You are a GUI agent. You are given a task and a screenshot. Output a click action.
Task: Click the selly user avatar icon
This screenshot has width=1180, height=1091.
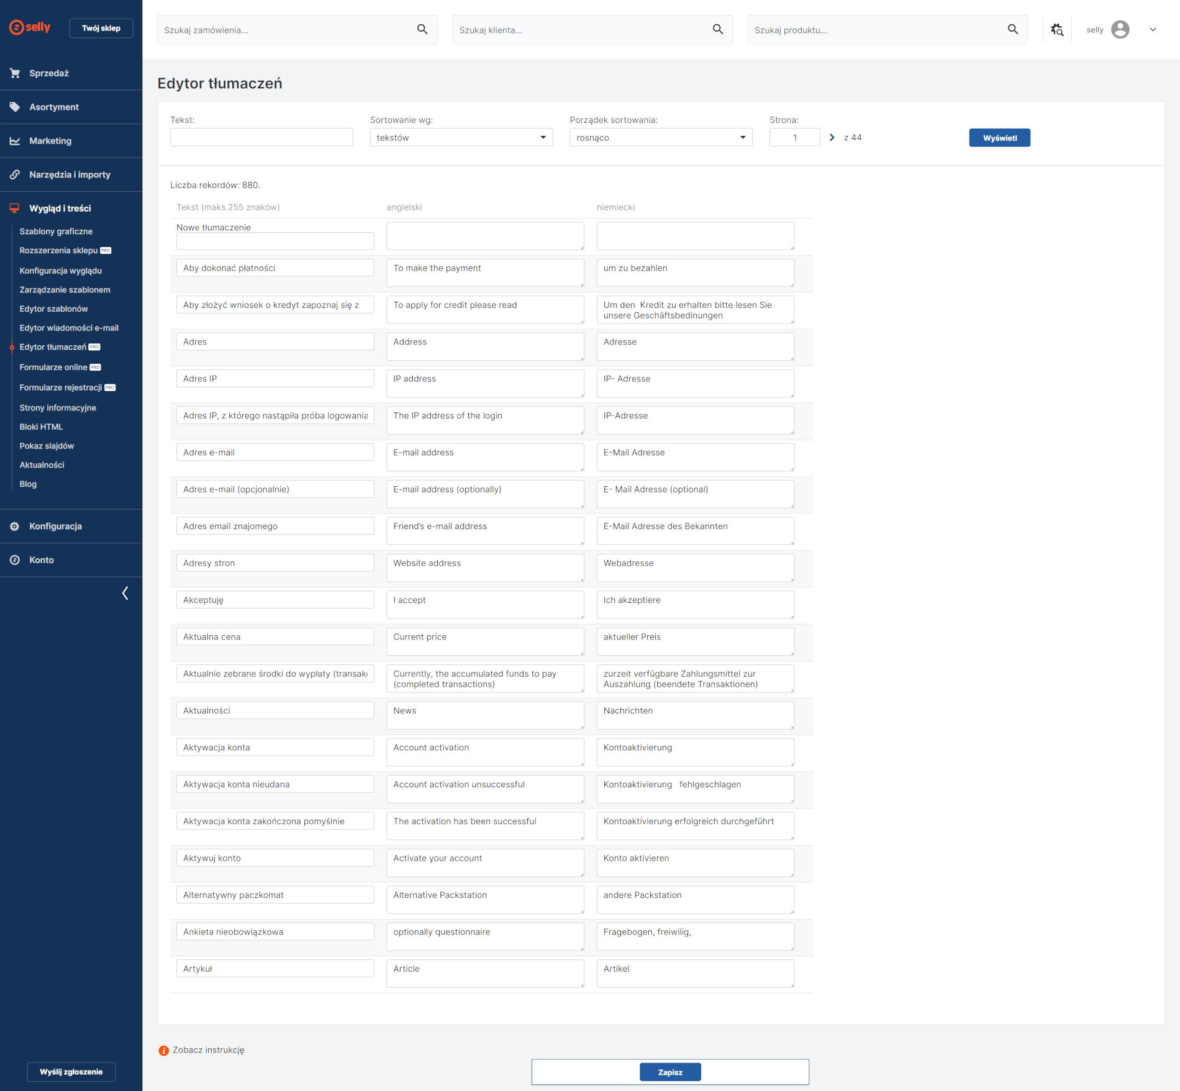point(1120,29)
